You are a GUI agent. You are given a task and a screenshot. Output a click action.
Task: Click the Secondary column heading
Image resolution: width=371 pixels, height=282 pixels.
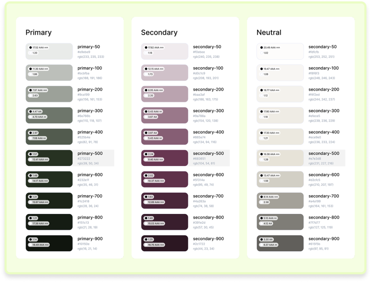tap(159, 32)
